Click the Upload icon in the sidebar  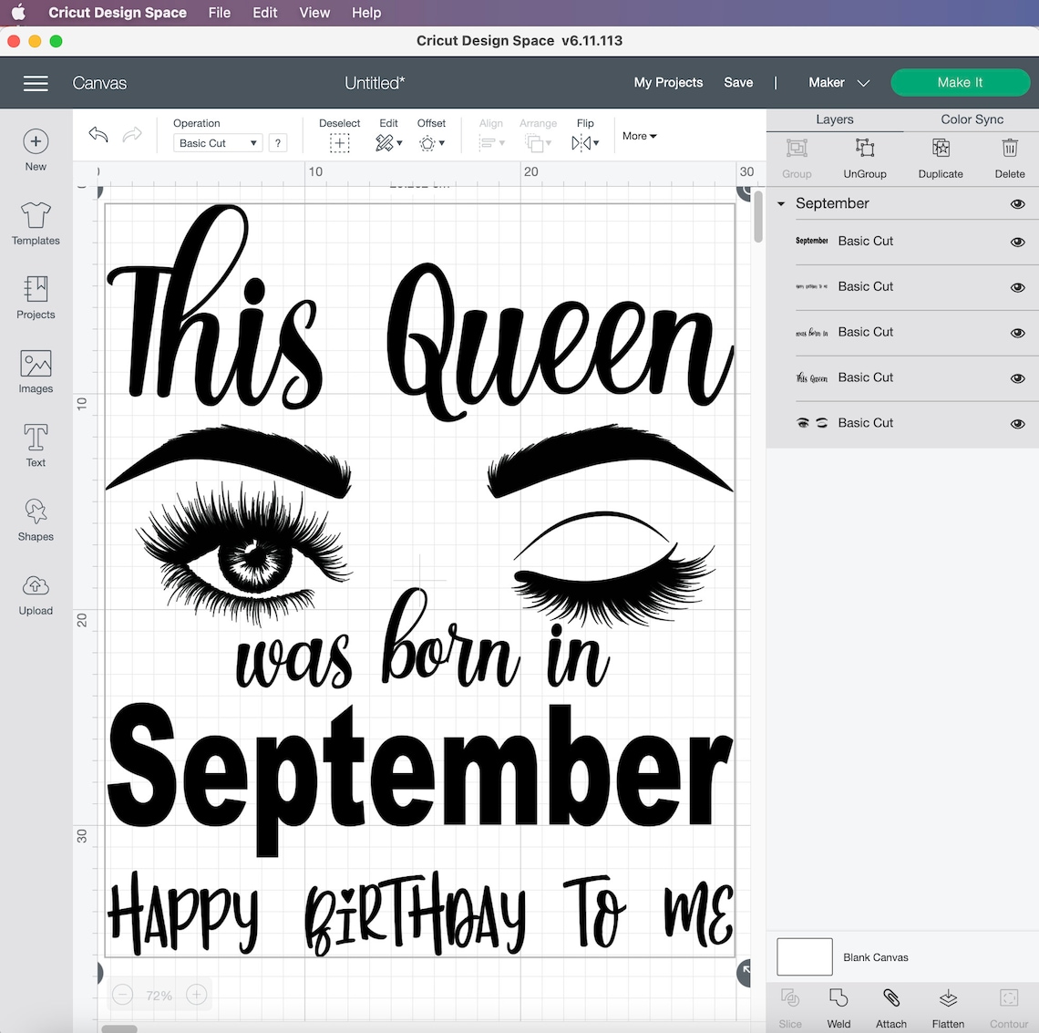click(x=35, y=594)
